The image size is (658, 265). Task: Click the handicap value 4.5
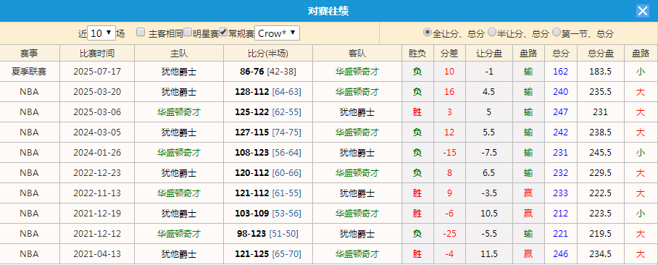click(x=489, y=92)
